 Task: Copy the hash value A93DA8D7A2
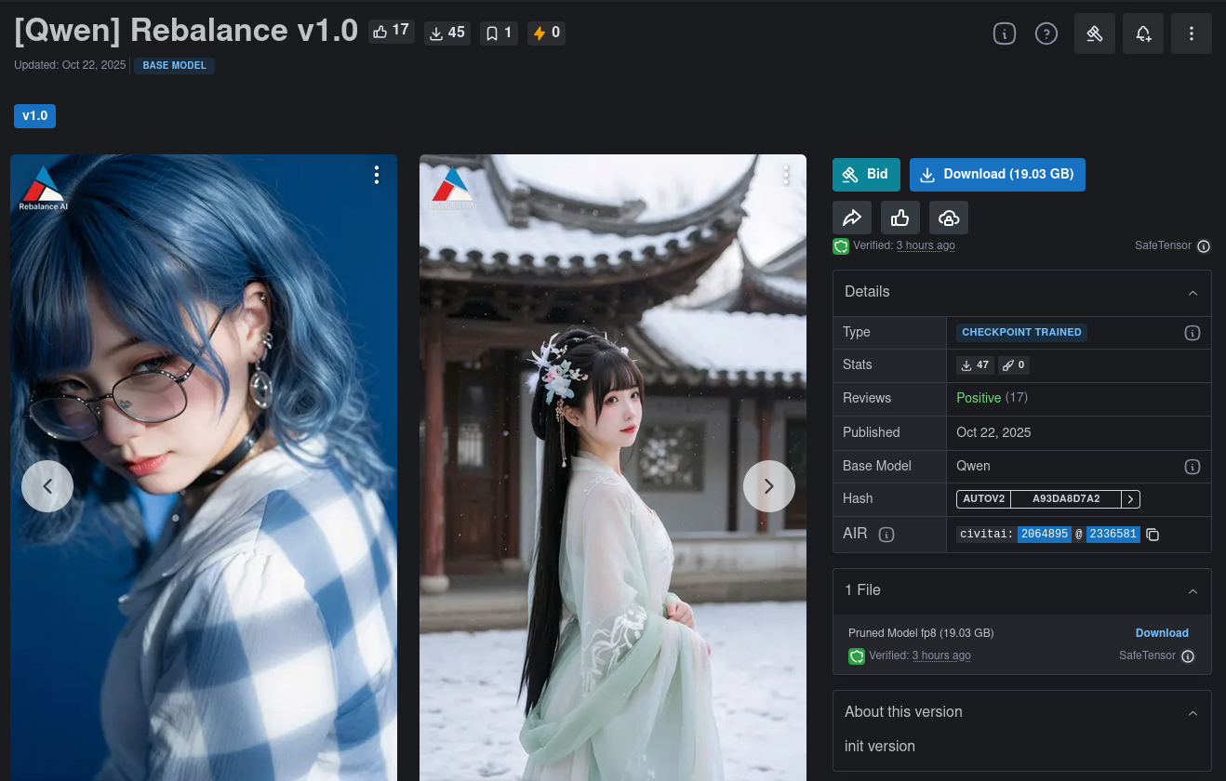[x=1066, y=499]
